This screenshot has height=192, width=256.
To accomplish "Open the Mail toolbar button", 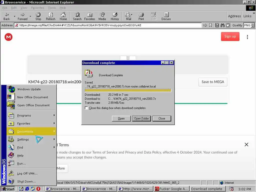I will tap(128, 16).
